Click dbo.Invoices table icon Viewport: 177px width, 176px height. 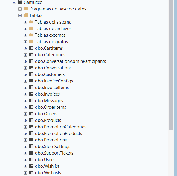tap(31, 94)
